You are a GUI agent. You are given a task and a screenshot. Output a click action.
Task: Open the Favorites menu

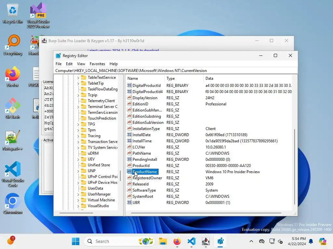pyautogui.click(x=97, y=64)
